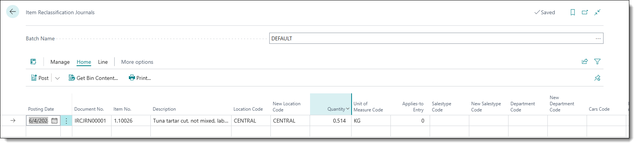Click the Item No. column header

pyautogui.click(x=122, y=109)
